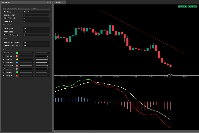Click the Slow EMA Length stepper arrows
The width and height of the screenshot is (199, 133).
click(x=49, y=18)
